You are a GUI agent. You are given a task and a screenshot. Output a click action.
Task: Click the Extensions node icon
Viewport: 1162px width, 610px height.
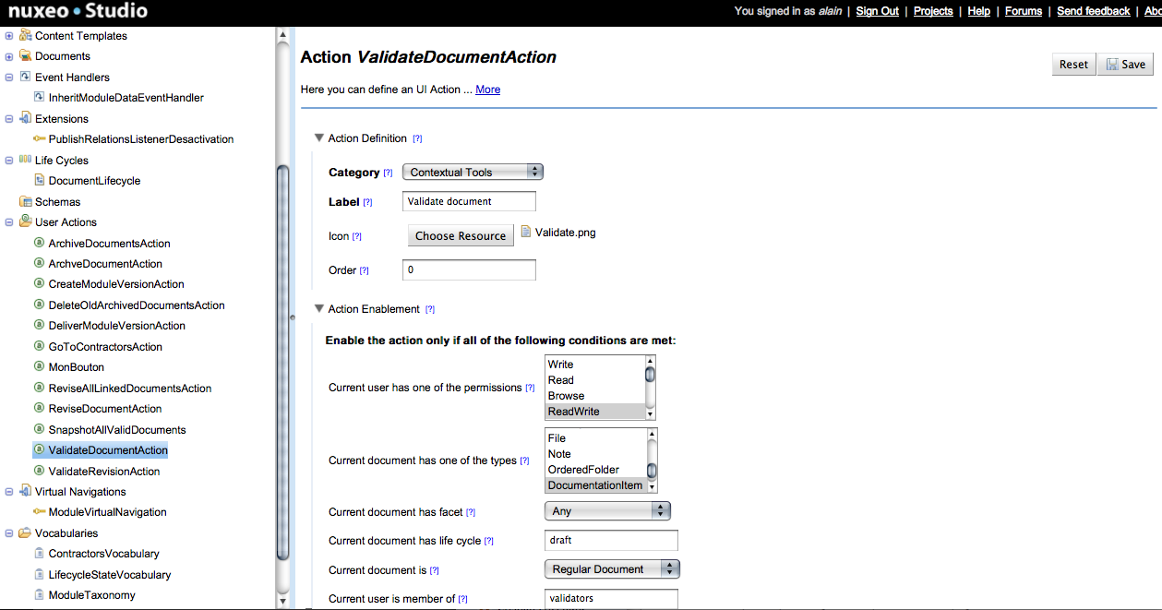[x=26, y=118]
